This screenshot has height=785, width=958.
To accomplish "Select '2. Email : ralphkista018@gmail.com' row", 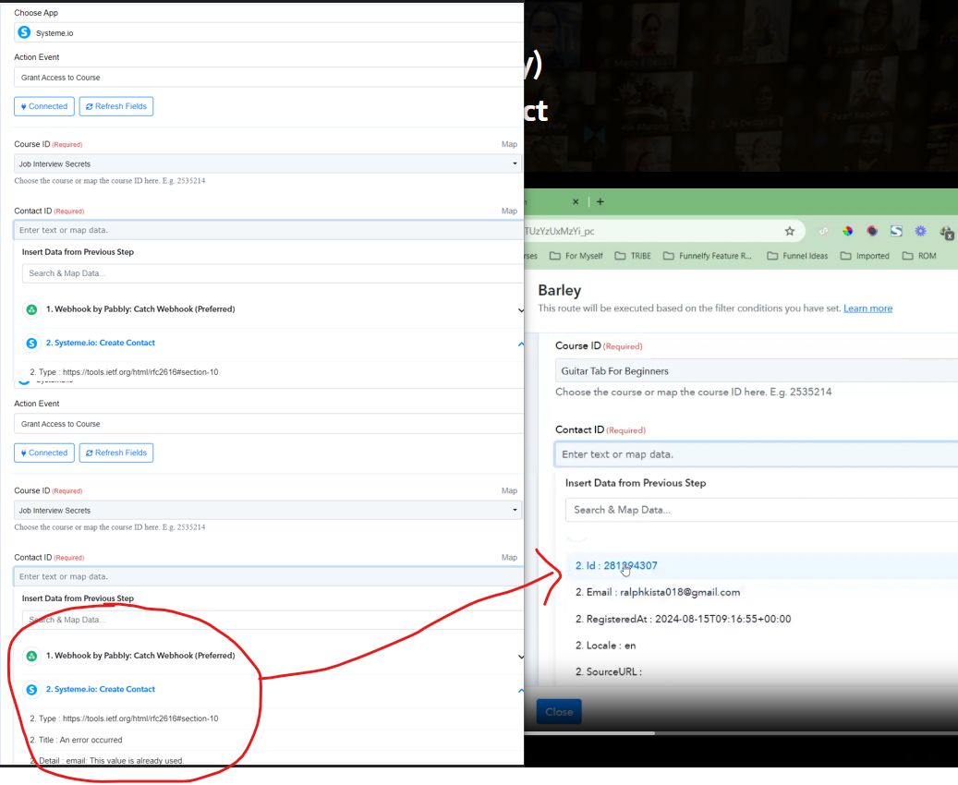I will point(658,592).
